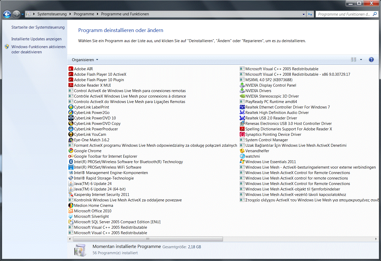This screenshot has width=381, height=261.
Task: Click the Kaspersky Internet Security 2011 icon
Action: click(71, 194)
